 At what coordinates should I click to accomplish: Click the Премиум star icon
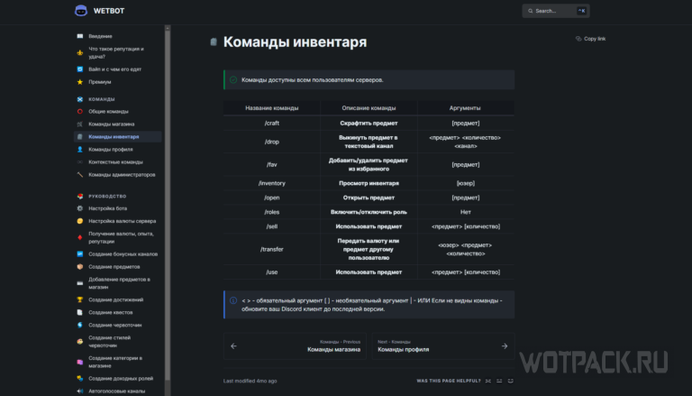(80, 82)
